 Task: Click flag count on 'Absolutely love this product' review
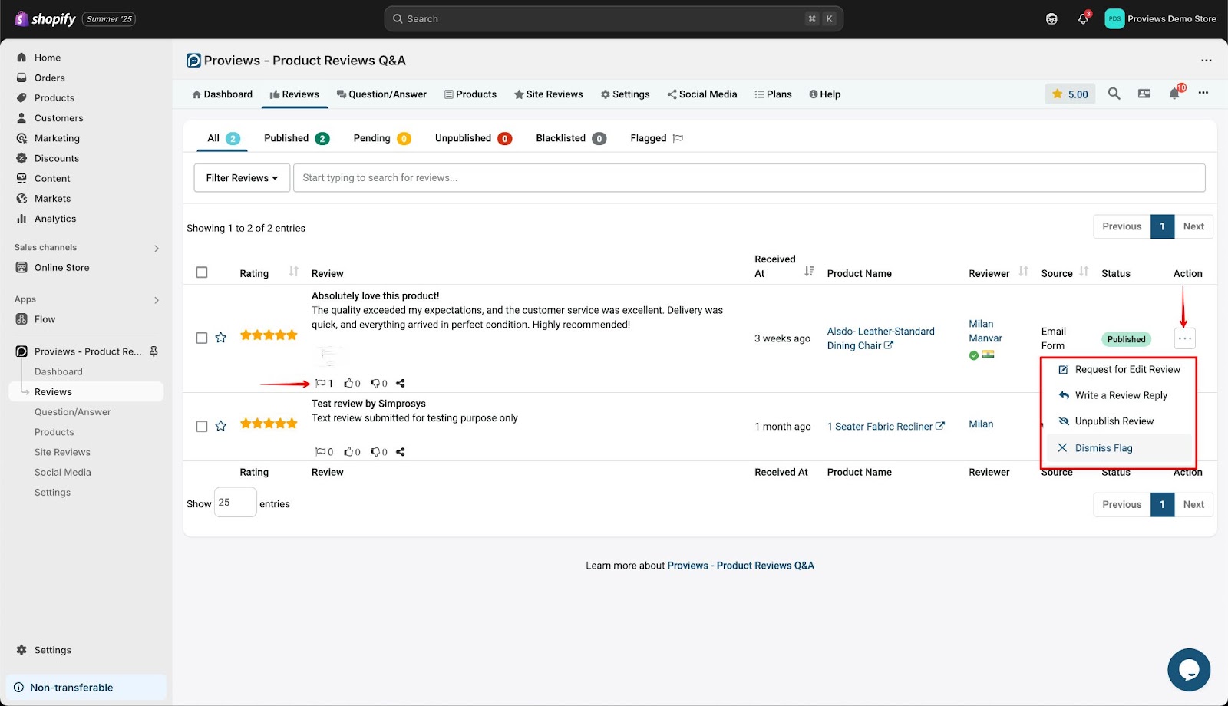[324, 383]
